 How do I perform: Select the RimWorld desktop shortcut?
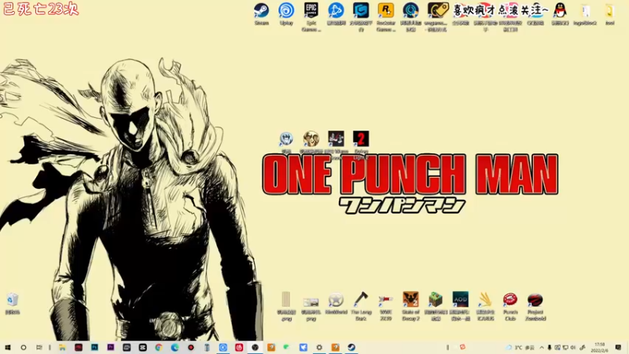[337, 303]
